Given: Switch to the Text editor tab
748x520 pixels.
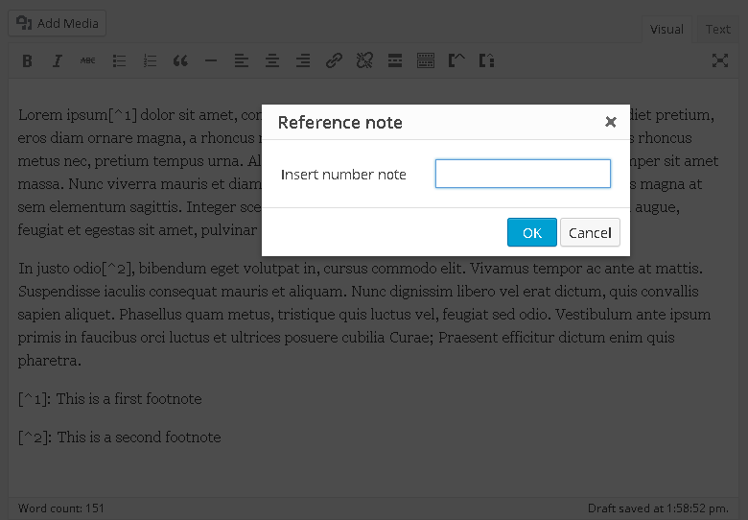Looking at the screenshot, I should click(717, 29).
